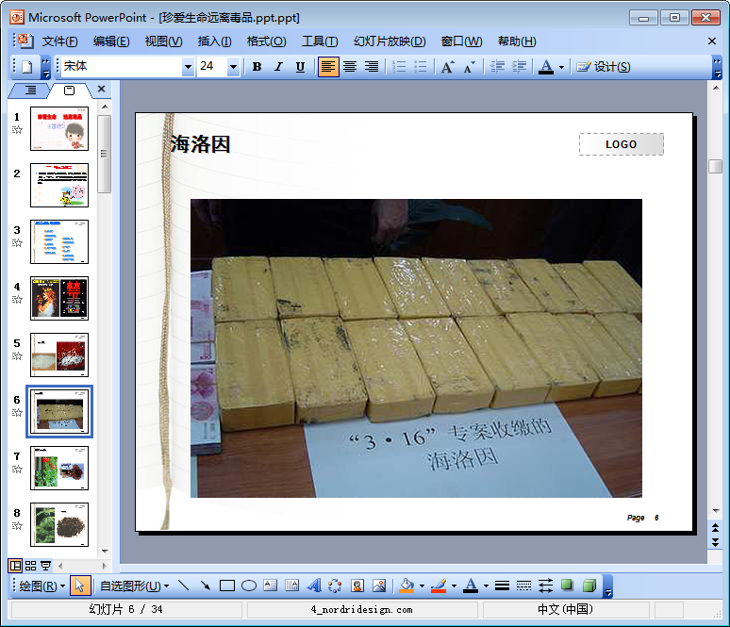Screen dimensions: 730x627
Task: Apply line color brush
Action: pos(439,586)
